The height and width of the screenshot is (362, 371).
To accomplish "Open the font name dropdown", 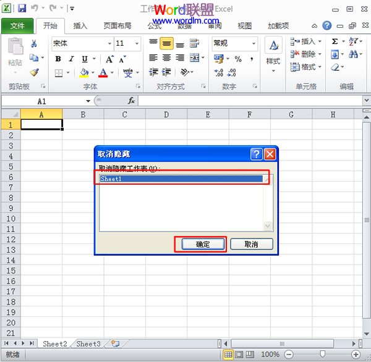I will click(109, 43).
